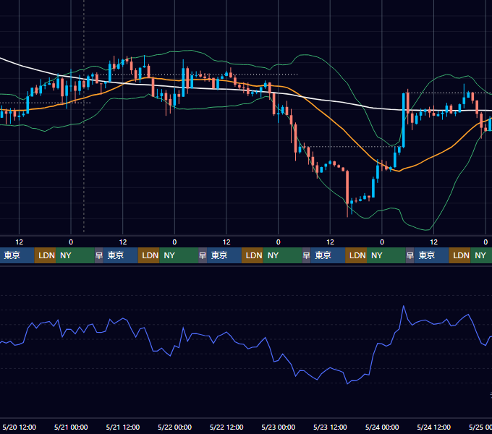Click the 5/22 12:00 date label
Viewport: 492px width, 434px height.
(x=226, y=427)
